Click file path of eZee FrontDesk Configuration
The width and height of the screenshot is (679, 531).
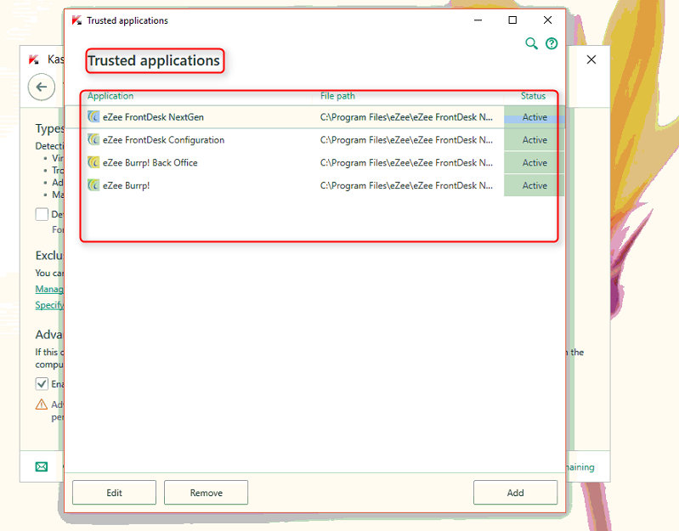click(x=406, y=140)
